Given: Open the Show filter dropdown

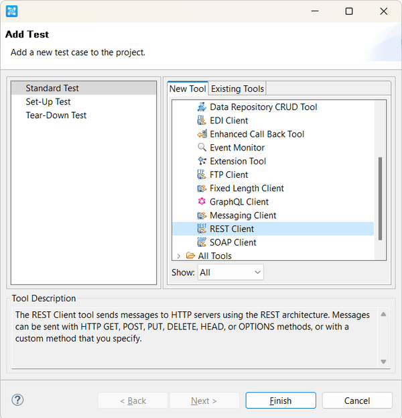Looking at the screenshot, I should (x=230, y=272).
